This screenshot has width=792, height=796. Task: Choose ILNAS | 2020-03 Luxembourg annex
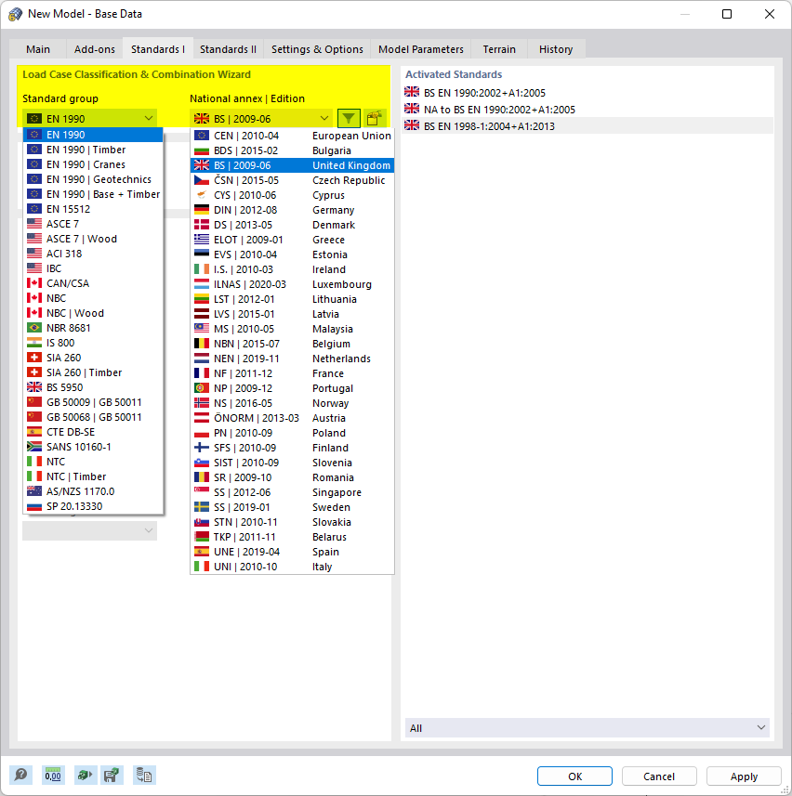(292, 284)
